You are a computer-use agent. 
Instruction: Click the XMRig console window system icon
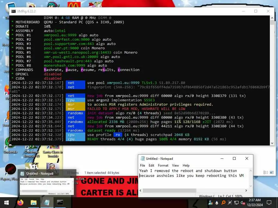pos(14,11)
